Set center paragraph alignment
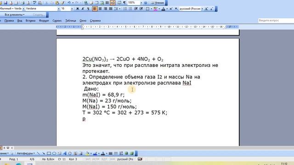294x165 pixels. [100, 9]
